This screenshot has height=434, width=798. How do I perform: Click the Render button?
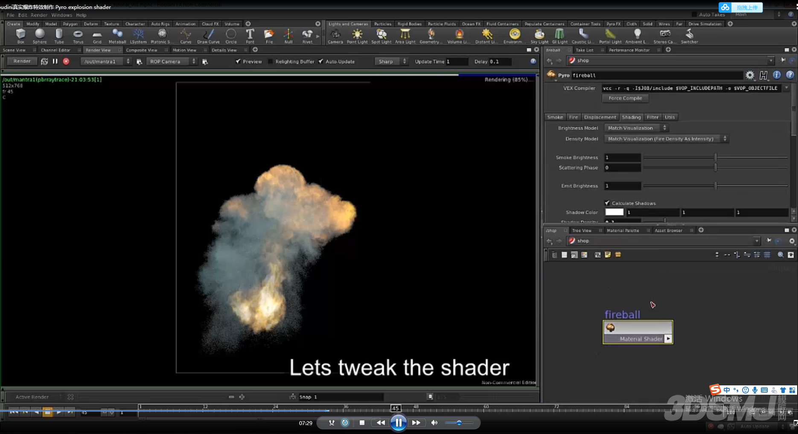pyautogui.click(x=22, y=61)
